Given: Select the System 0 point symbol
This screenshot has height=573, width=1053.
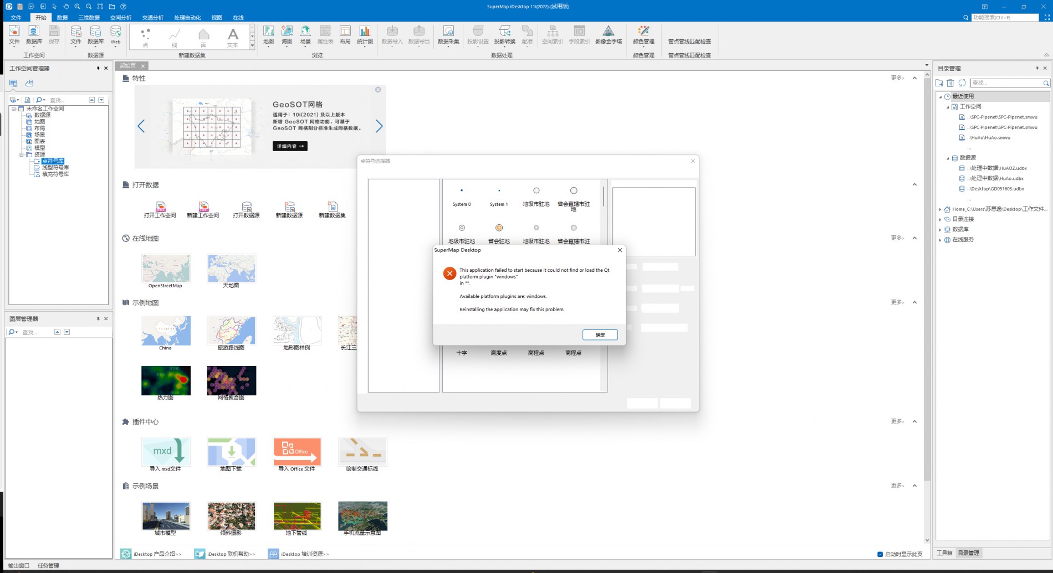Looking at the screenshot, I should [x=462, y=196].
